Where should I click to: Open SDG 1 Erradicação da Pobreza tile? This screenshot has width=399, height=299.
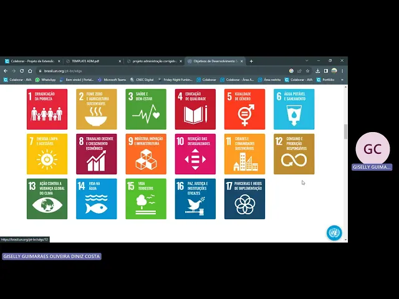coord(47,109)
